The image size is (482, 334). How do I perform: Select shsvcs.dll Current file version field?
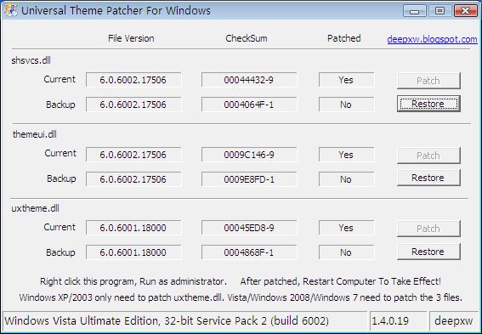[x=133, y=80]
